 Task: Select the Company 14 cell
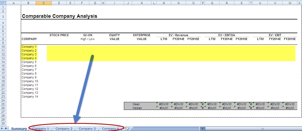(x=30, y=96)
